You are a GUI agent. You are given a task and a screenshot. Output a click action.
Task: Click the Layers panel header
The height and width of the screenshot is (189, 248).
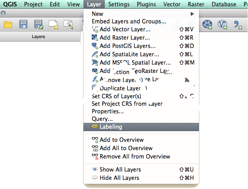pyautogui.click(x=40, y=36)
